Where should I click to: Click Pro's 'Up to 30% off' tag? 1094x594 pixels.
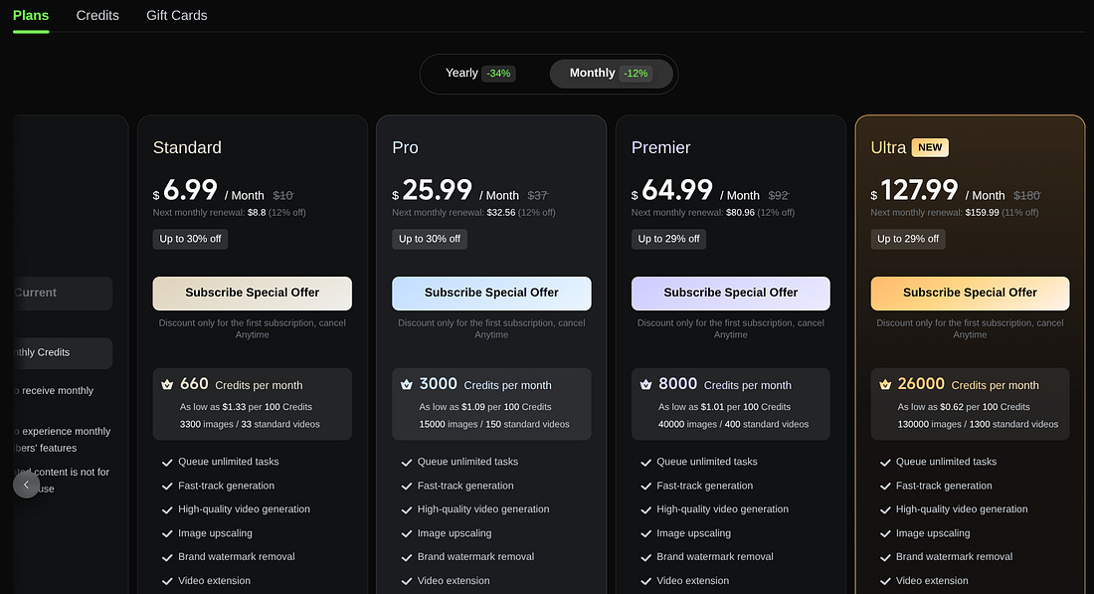pyautogui.click(x=430, y=239)
